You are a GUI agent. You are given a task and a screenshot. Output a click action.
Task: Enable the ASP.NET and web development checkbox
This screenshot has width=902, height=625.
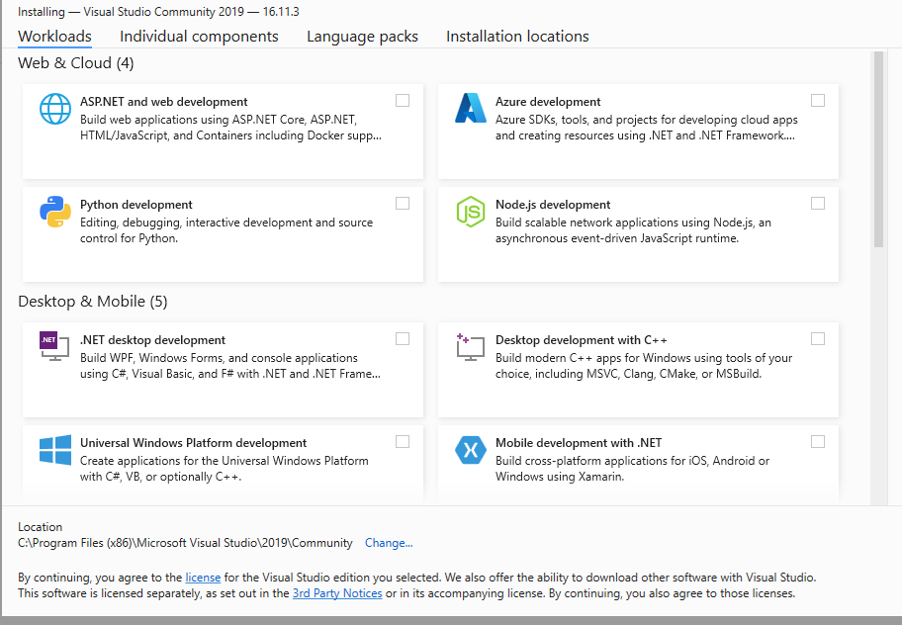coord(403,101)
